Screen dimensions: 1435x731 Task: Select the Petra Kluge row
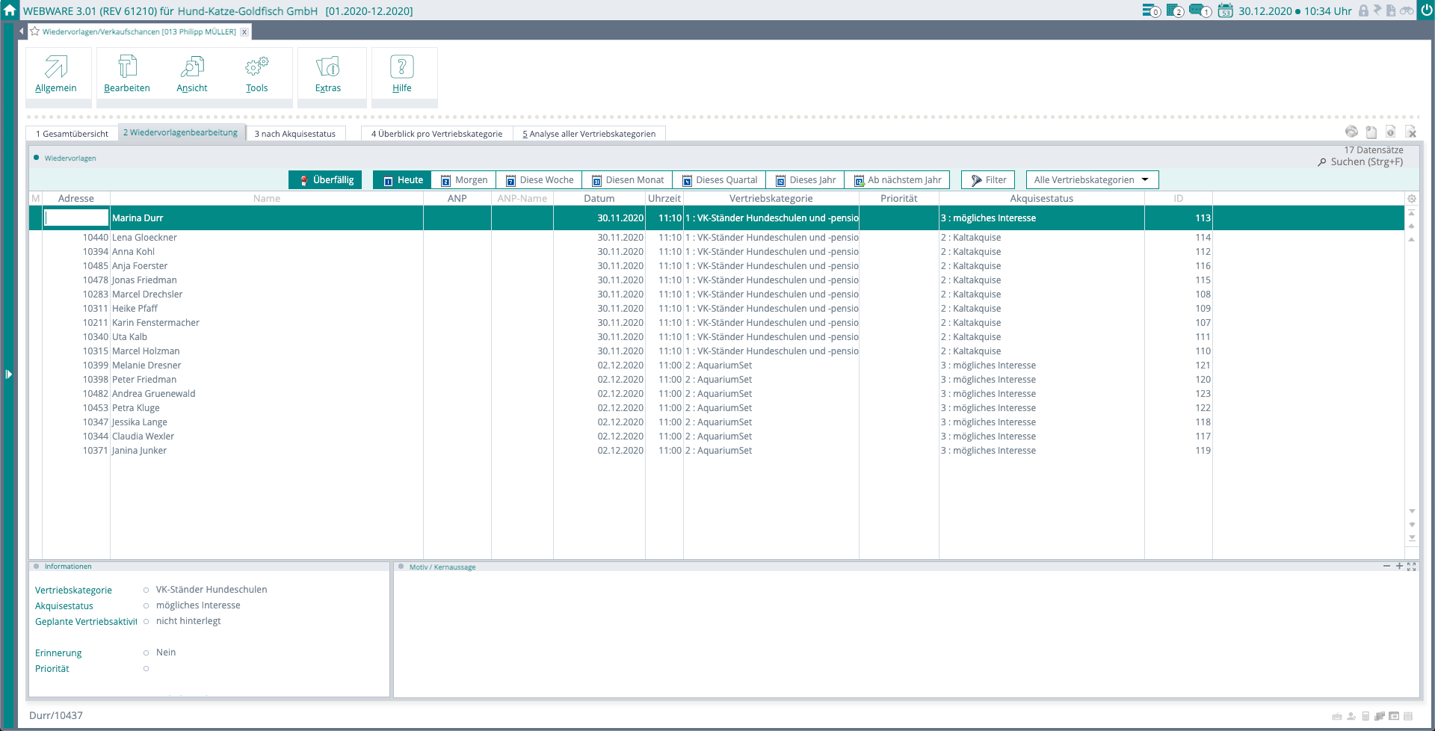click(136, 408)
